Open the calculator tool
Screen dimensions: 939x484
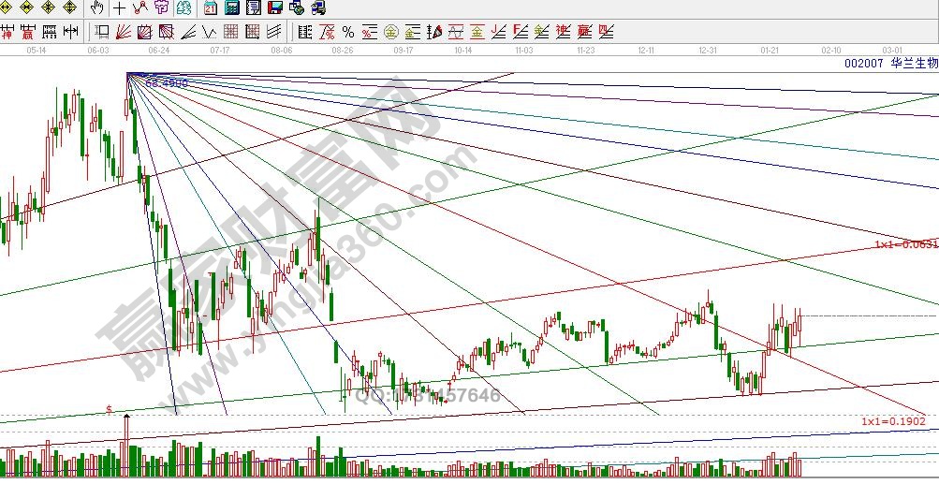pos(231,8)
